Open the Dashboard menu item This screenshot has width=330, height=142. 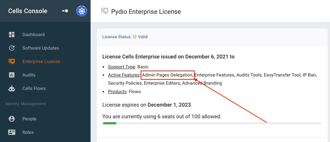[33, 35]
